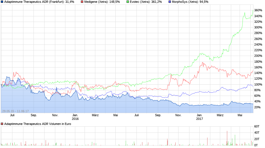Click the 60% axis label
Image resolution: width=265 pixels, height=148 pixels.
click(257, 96)
